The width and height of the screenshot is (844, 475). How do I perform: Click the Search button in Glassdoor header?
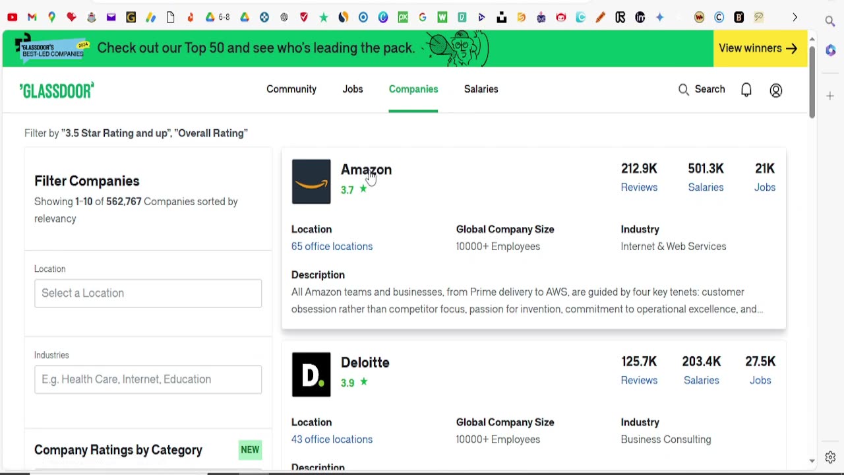pyautogui.click(x=702, y=89)
